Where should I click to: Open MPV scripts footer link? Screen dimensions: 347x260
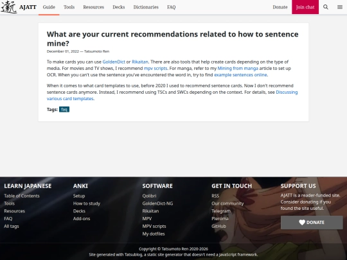[154, 226]
